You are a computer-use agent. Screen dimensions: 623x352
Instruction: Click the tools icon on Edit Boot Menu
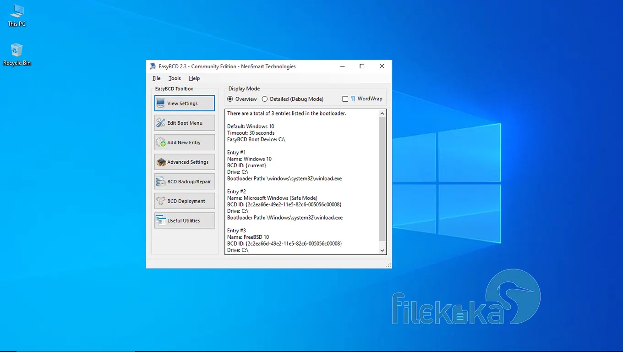(x=160, y=123)
